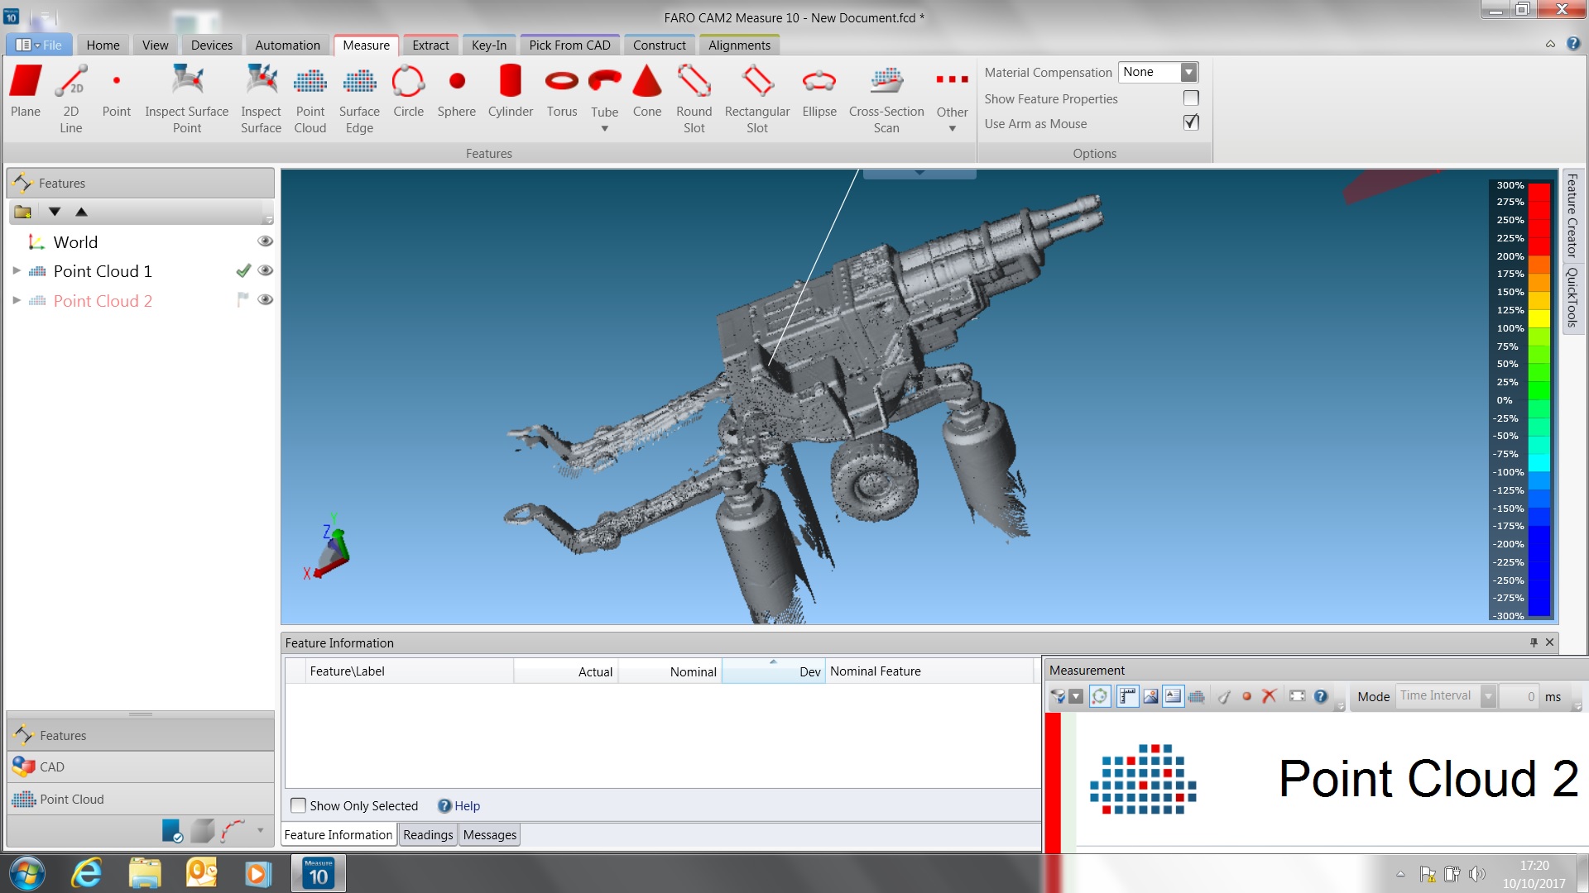Click the red X delete icon in Measurement toolbar
The width and height of the screenshot is (1589, 893).
(x=1269, y=696)
